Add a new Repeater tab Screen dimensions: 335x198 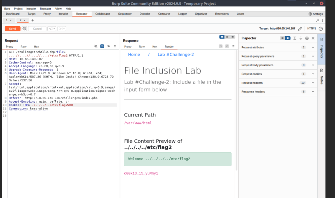click(x=32, y=20)
